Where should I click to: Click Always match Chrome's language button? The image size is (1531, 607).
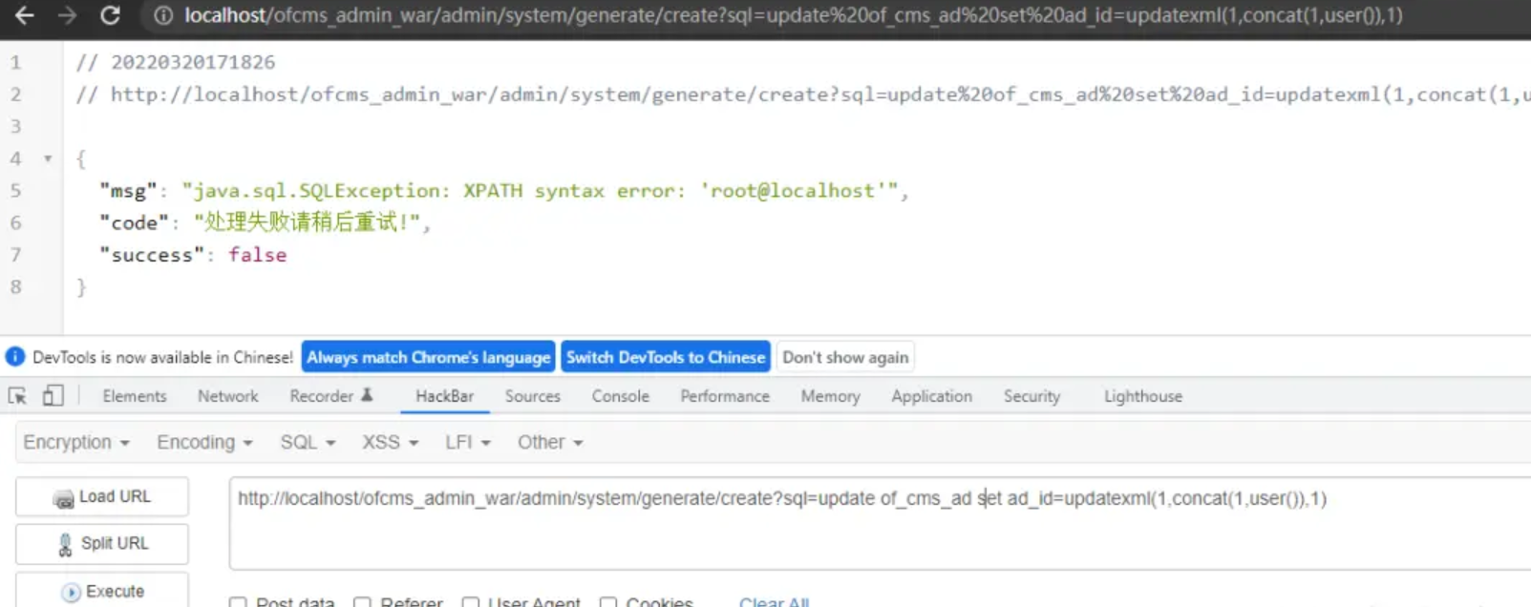pyautogui.click(x=428, y=357)
